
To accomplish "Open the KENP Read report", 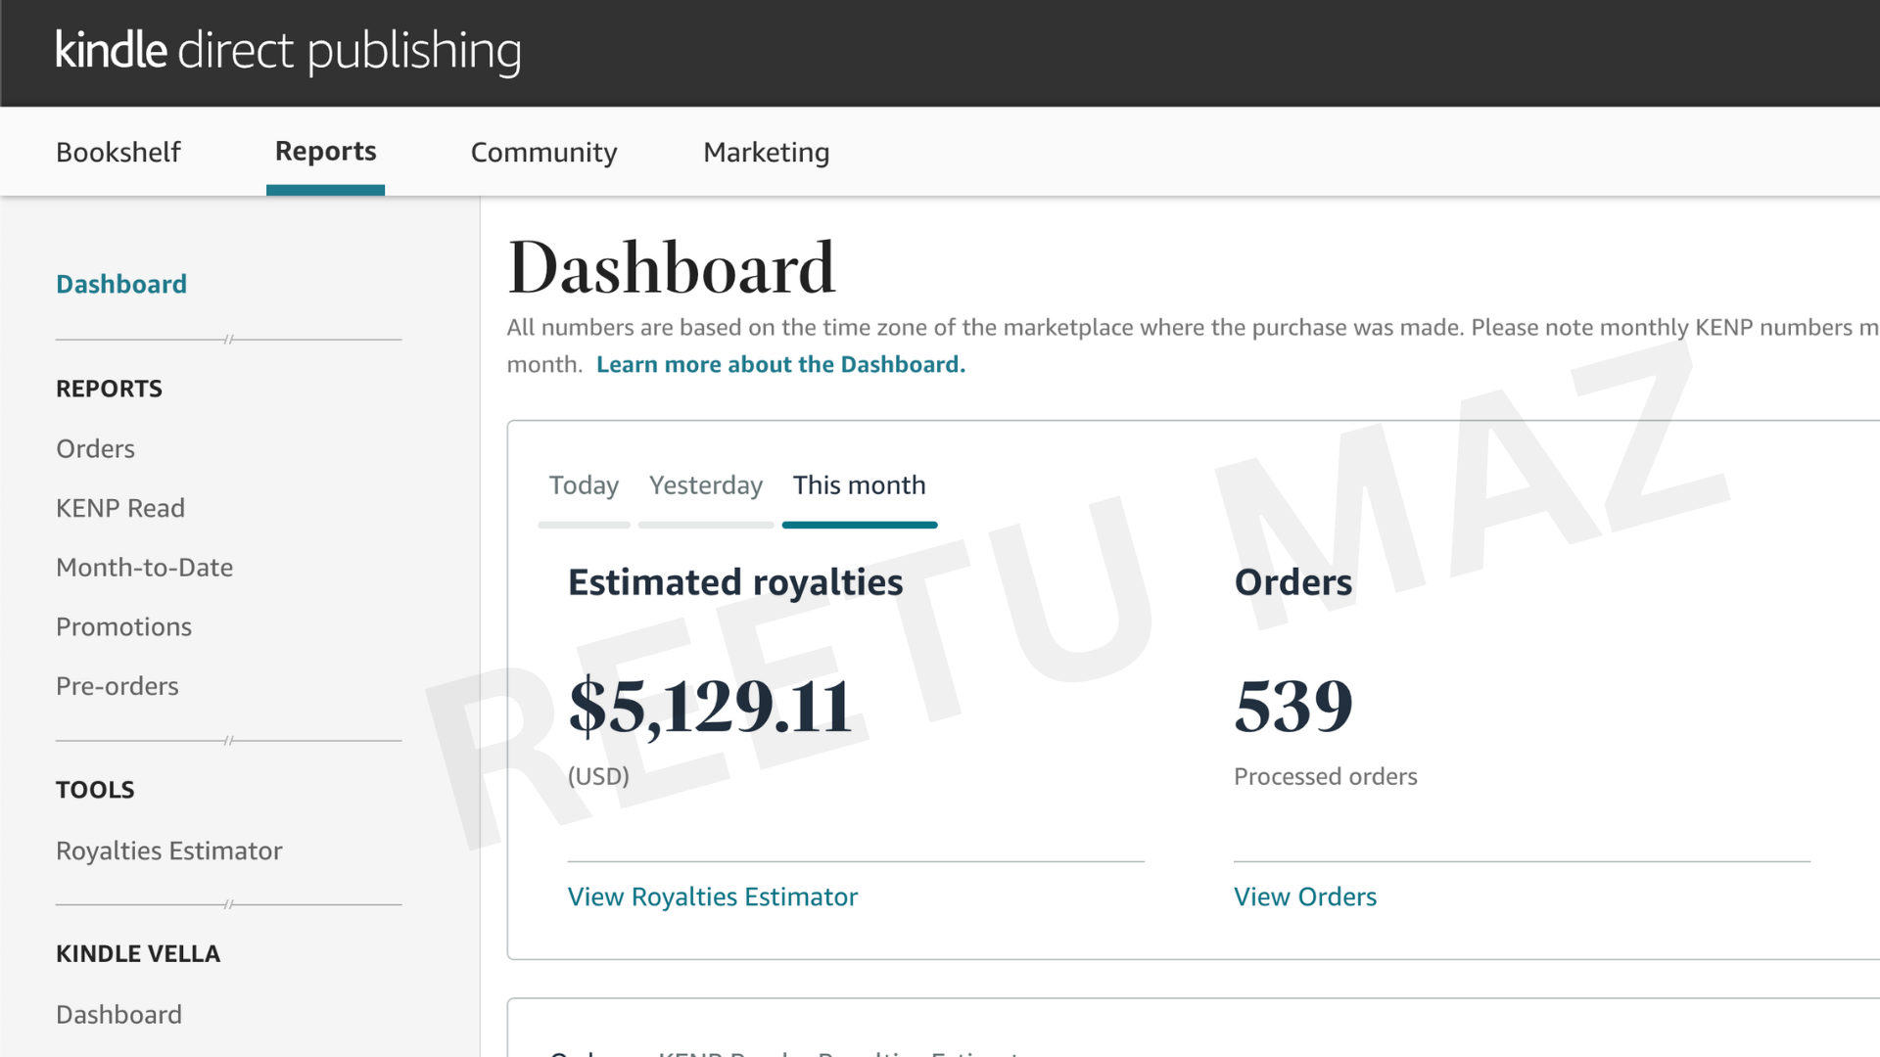I will [119, 508].
